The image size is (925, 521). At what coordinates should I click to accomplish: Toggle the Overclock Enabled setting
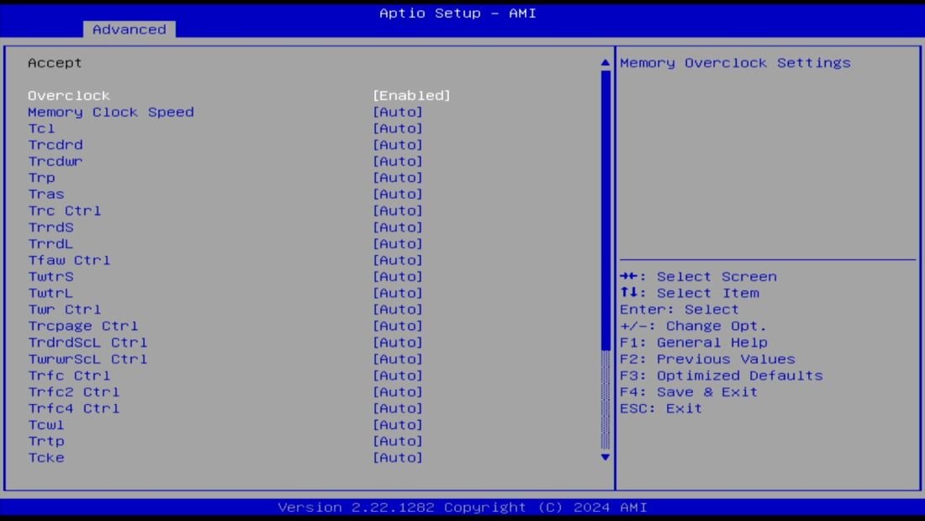(411, 96)
